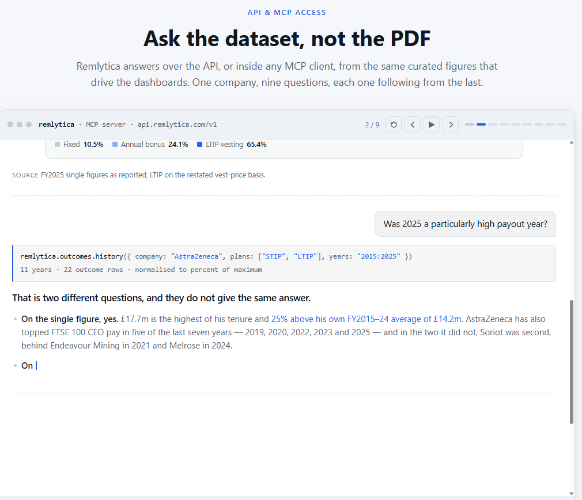582x500 pixels.
Task: Select the active second progress segment
Action: tap(481, 124)
